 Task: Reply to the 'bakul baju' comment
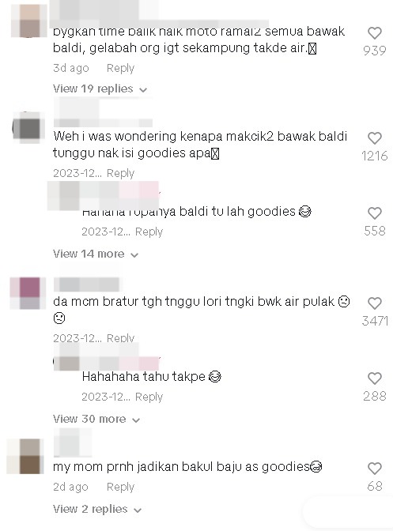pyautogui.click(x=121, y=487)
